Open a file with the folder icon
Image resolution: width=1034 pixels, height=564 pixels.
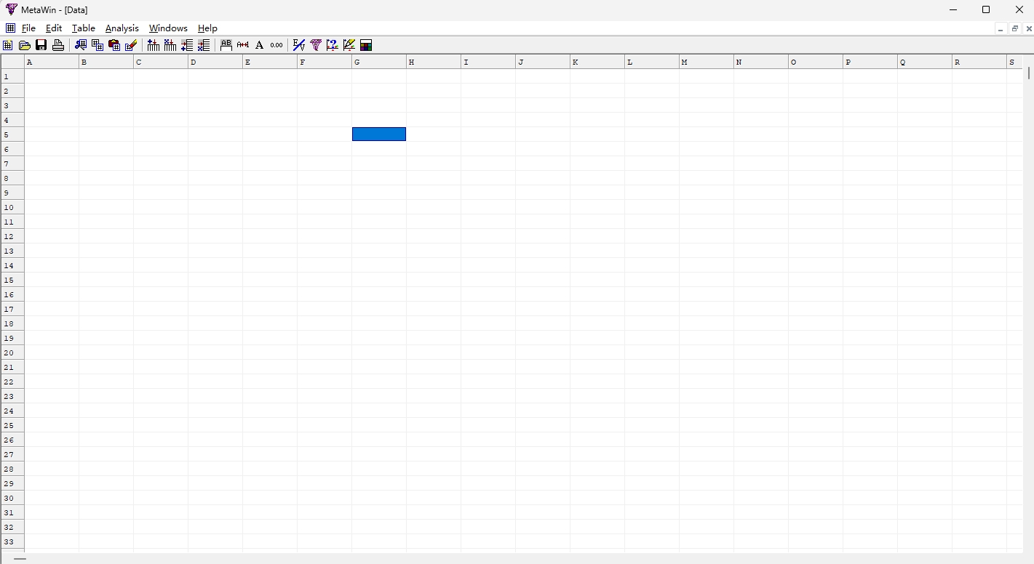pyautogui.click(x=25, y=45)
